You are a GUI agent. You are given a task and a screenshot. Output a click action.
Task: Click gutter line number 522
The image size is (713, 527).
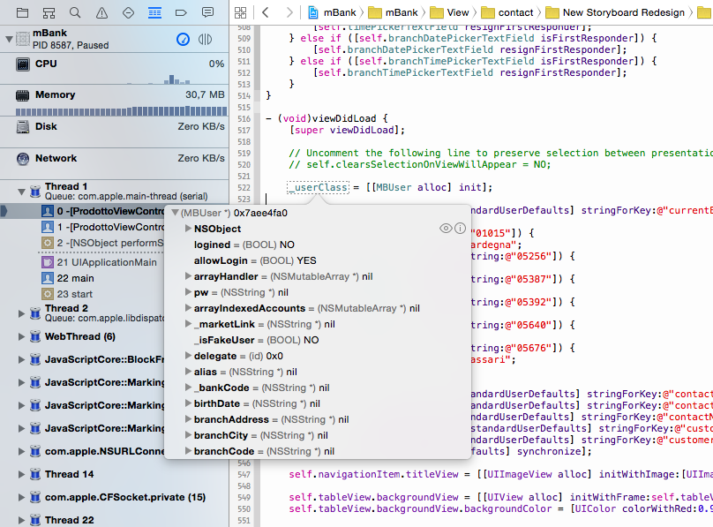tap(244, 188)
